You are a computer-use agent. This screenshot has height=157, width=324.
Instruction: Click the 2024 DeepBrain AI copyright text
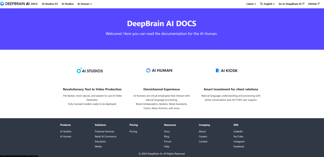pos(162,154)
